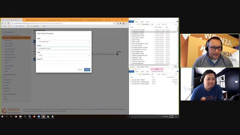This screenshot has width=240, height=135.
Task: Show hidden system tray icons
Action: 162,117
